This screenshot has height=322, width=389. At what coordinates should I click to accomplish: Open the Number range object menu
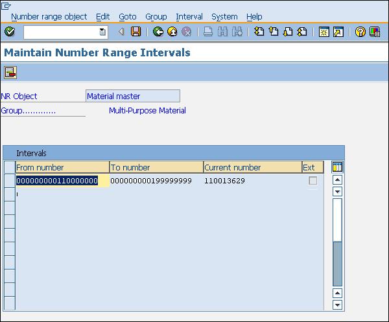pos(49,17)
